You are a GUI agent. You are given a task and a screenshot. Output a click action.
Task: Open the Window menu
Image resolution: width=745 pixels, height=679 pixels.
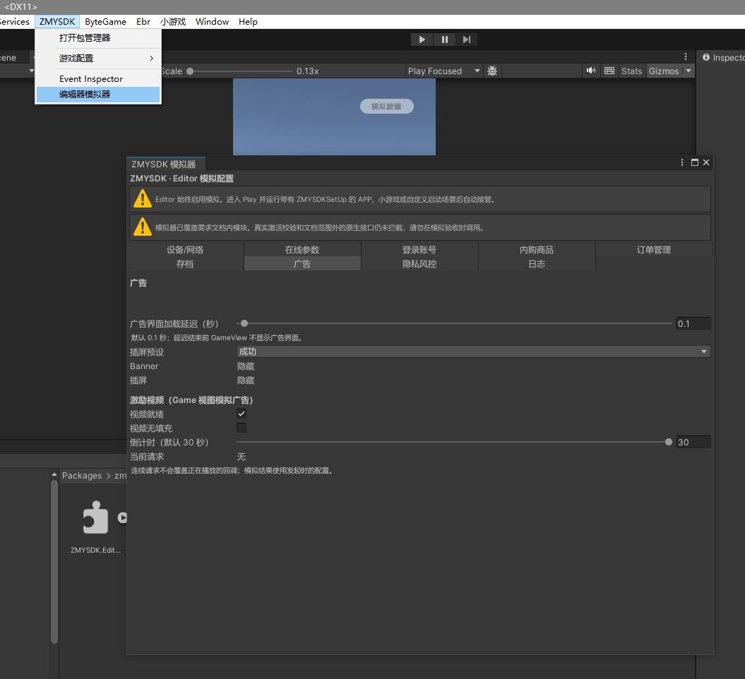click(x=212, y=21)
